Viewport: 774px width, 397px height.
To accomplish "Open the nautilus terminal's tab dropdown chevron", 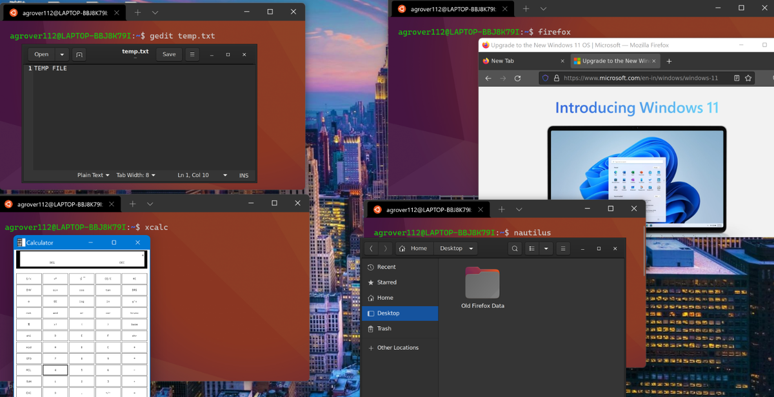I will (519, 209).
